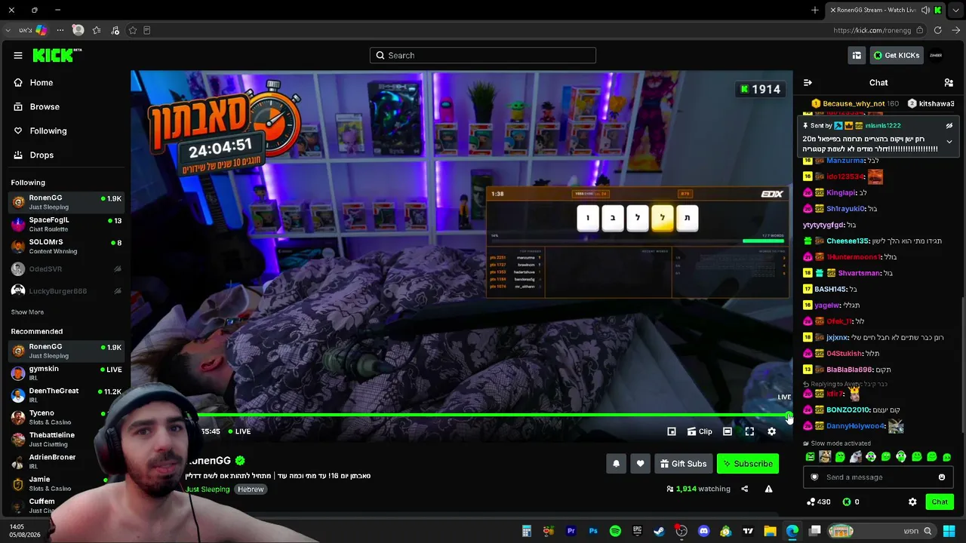Send message with the Chat button

[x=940, y=502]
